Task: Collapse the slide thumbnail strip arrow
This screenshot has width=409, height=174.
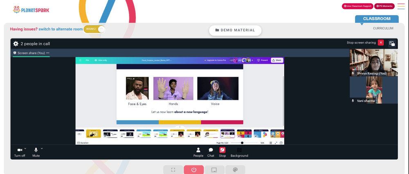Action: 180,127
